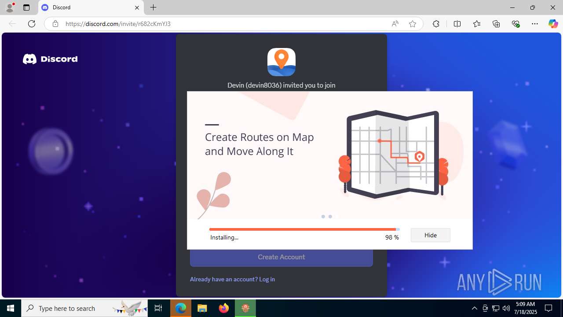563x317 pixels.
Task: Open the installer app on taskbar
Action: tap(245, 308)
